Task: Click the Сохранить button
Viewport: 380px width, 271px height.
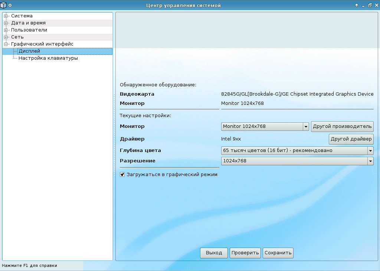Action: pyautogui.click(x=278, y=253)
